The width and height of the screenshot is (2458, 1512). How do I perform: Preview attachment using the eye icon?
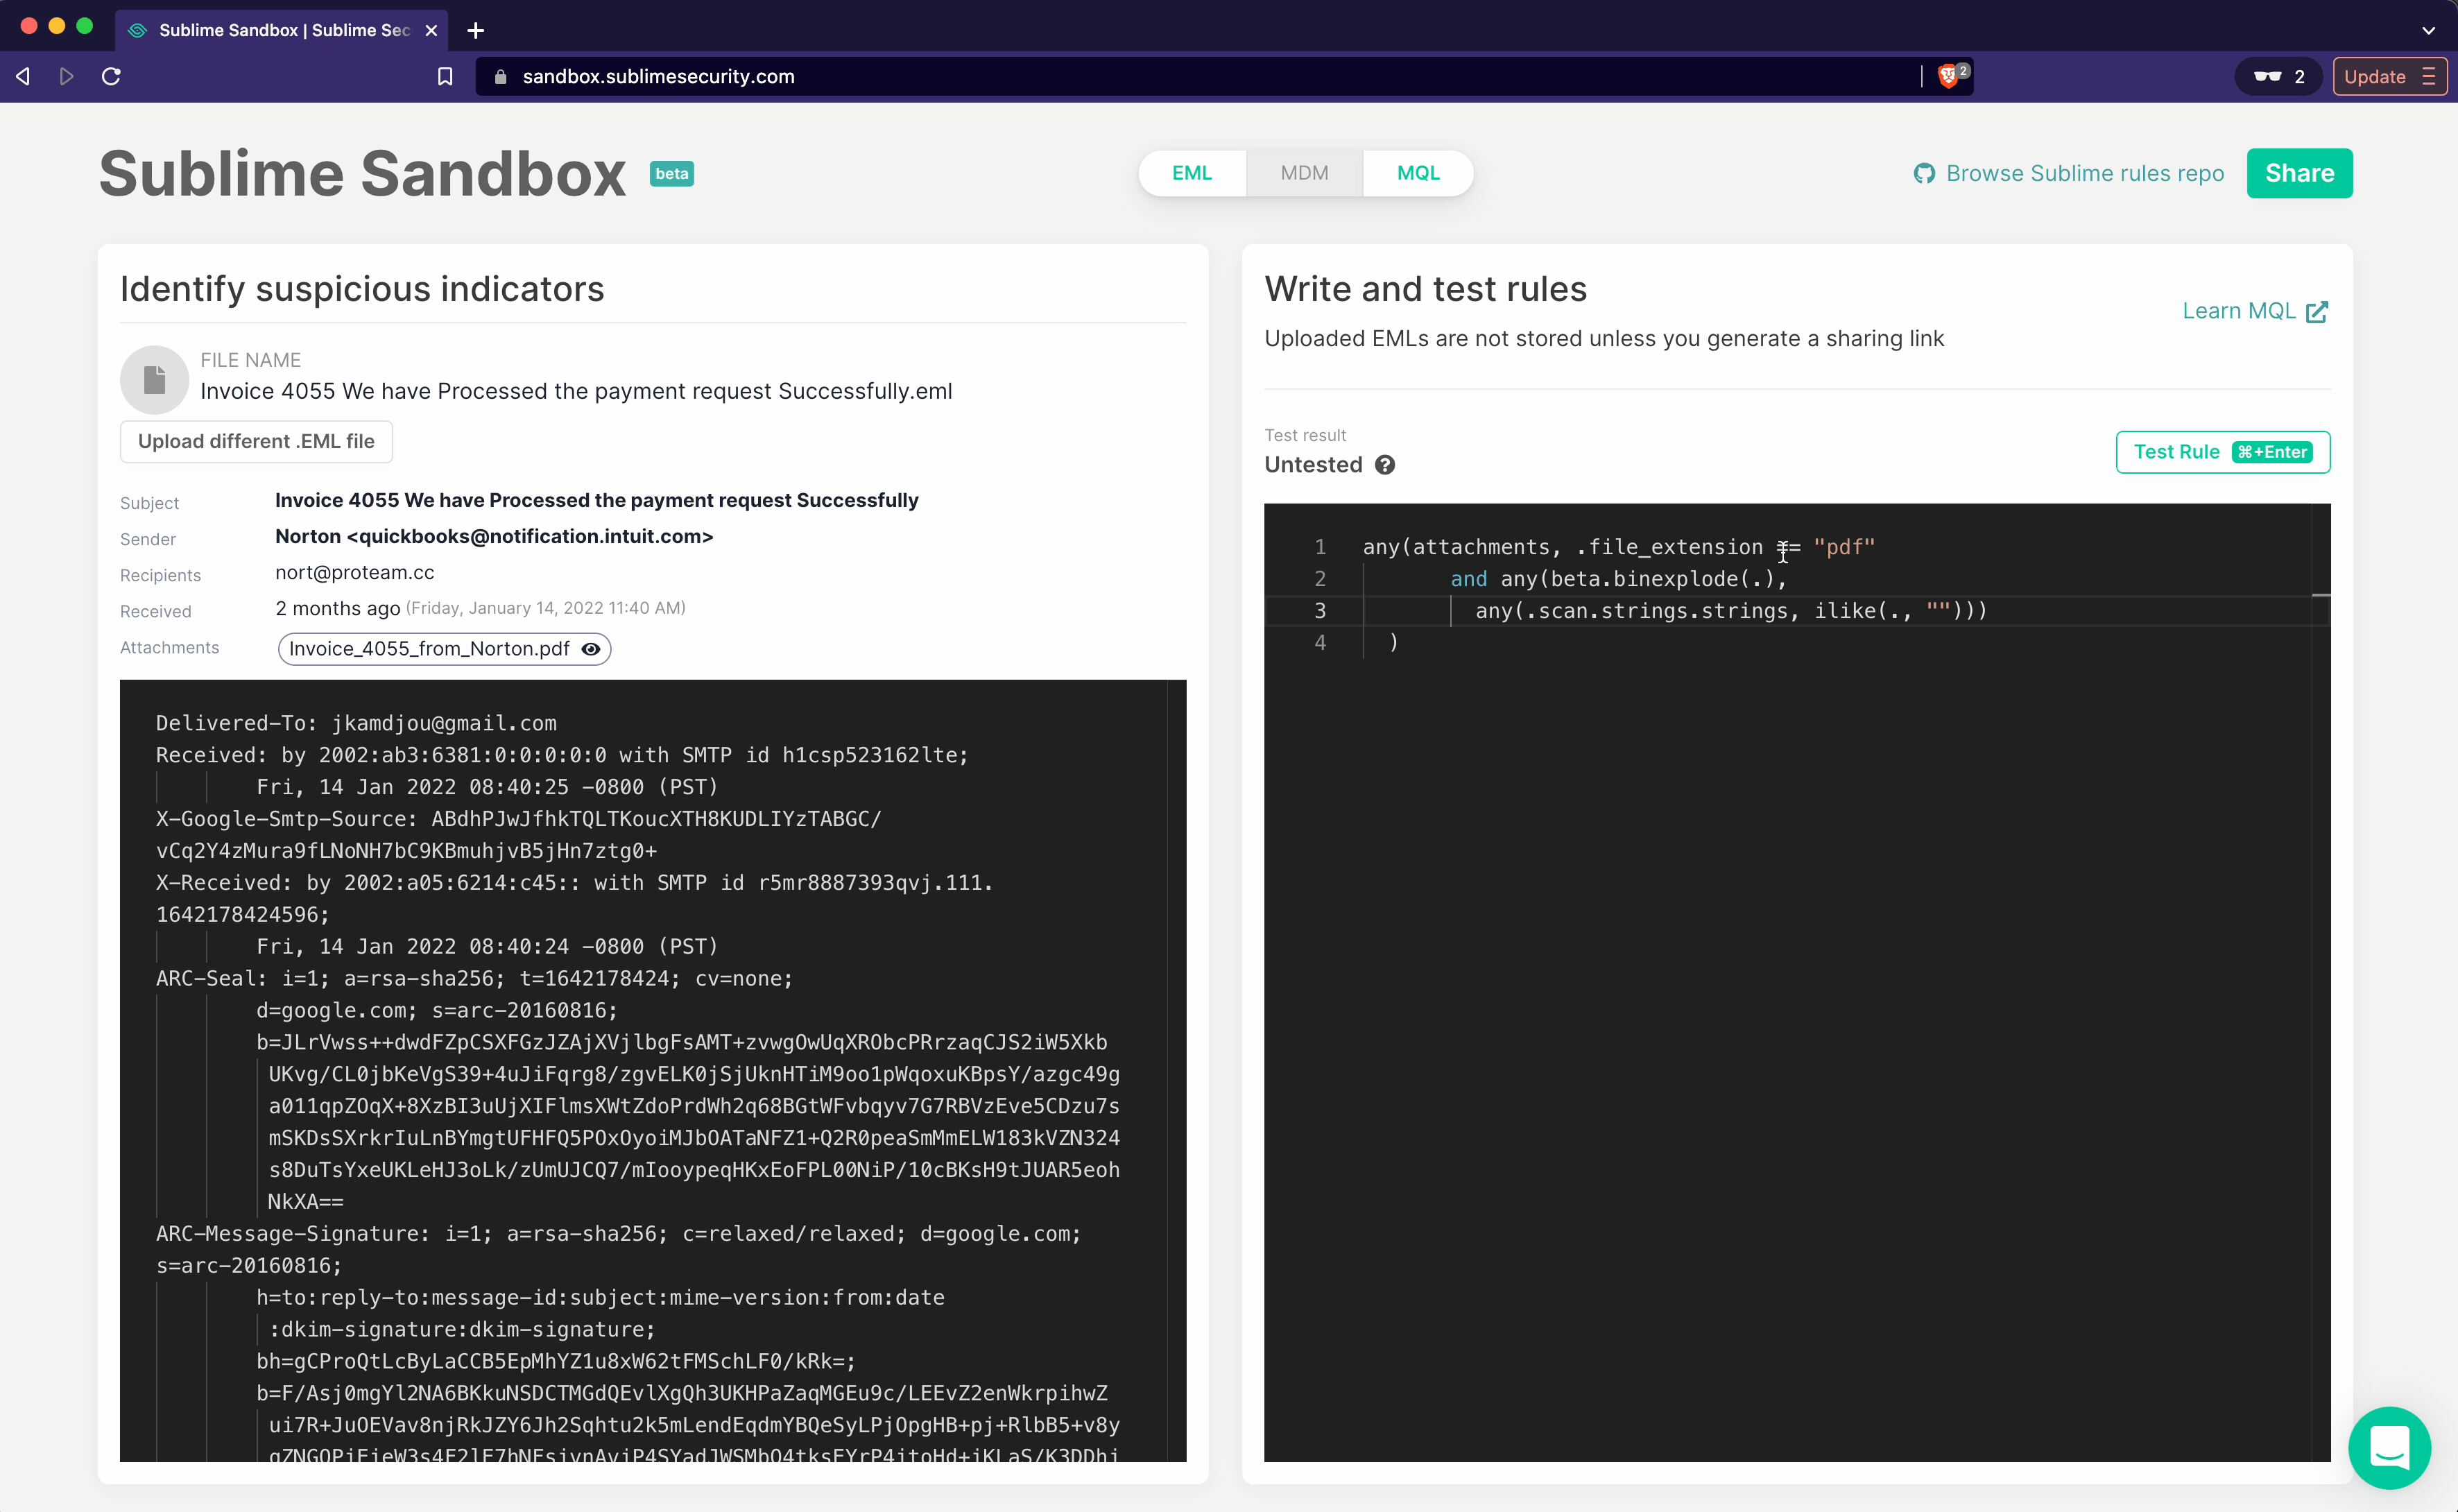tap(591, 649)
